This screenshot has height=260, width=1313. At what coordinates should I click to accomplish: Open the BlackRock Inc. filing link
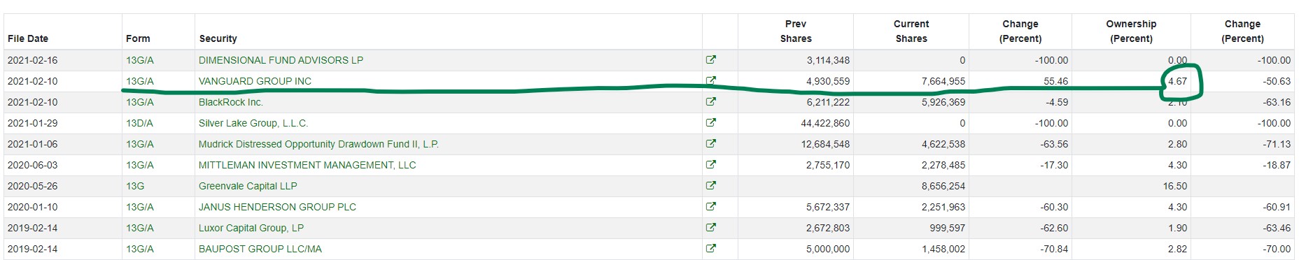tap(231, 102)
